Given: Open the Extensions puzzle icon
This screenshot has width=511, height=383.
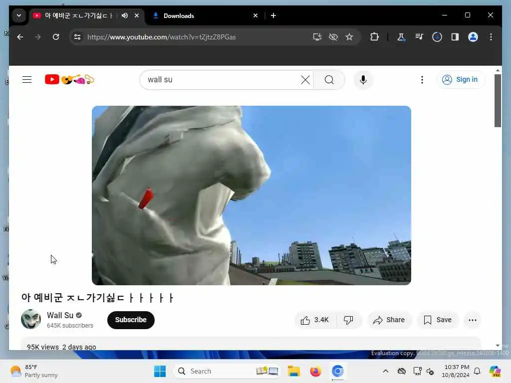Looking at the screenshot, I should (374, 37).
